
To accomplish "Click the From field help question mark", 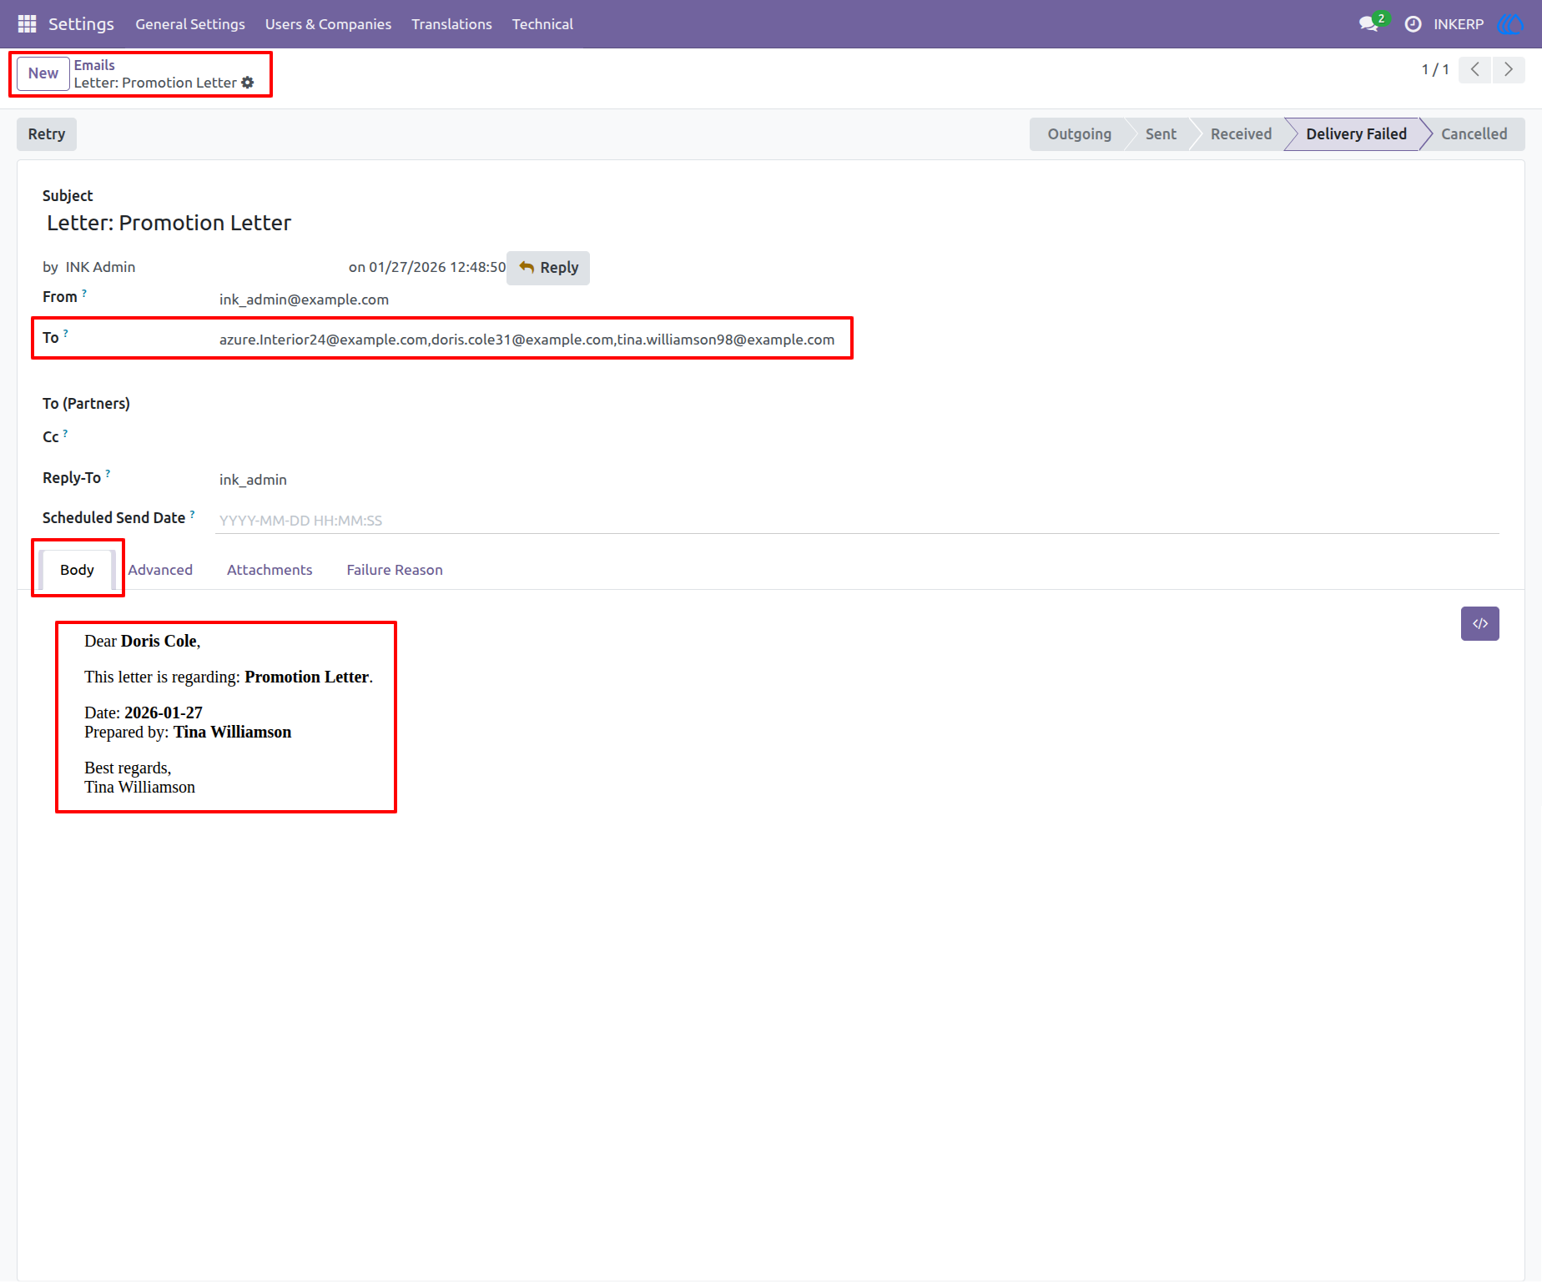I will (x=84, y=293).
